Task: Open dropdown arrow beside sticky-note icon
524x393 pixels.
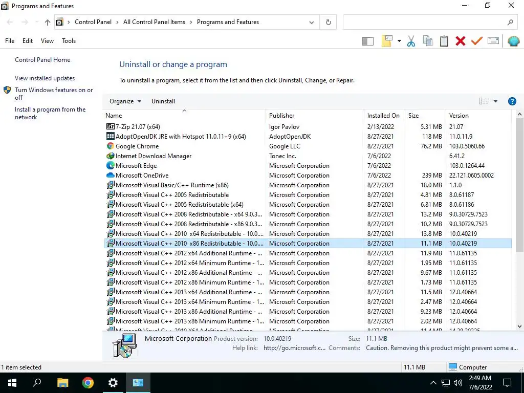Action: tap(399, 41)
